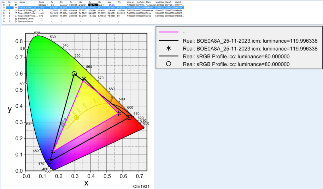Click first BOE0A8A luminance legend entry
Viewport: 323px width, 189px height.
[250, 41]
